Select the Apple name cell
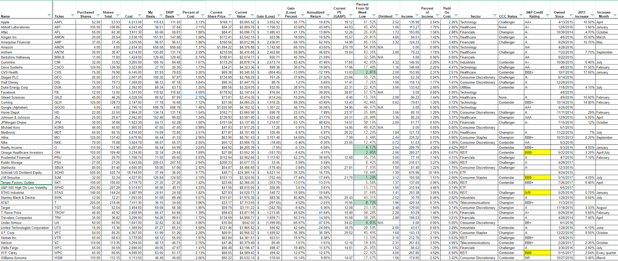Screen dimensions: 618x261 pyautogui.click(x=26, y=22)
